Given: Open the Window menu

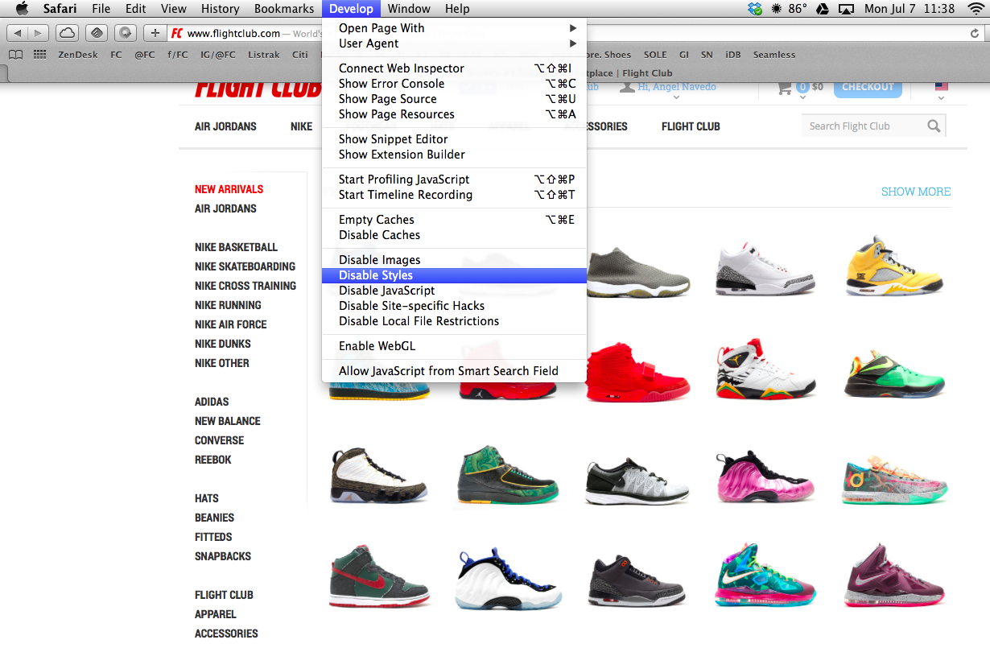Looking at the screenshot, I should tap(408, 9).
